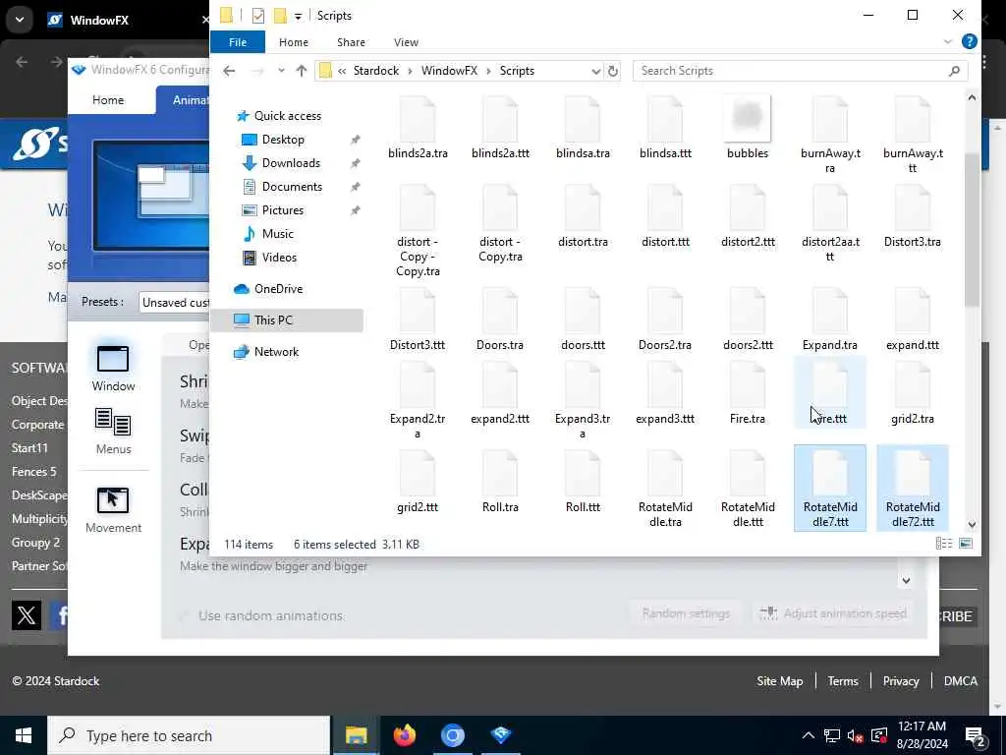Image resolution: width=1006 pixels, height=755 pixels.
Task: Open the DMCA footer link
Action: [x=960, y=681]
